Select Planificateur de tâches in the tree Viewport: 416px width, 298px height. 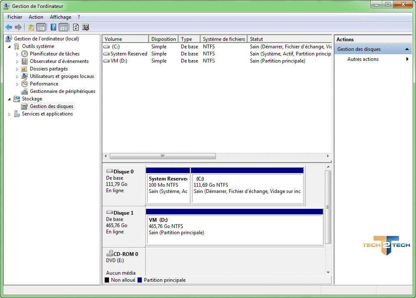coord(54,54)
